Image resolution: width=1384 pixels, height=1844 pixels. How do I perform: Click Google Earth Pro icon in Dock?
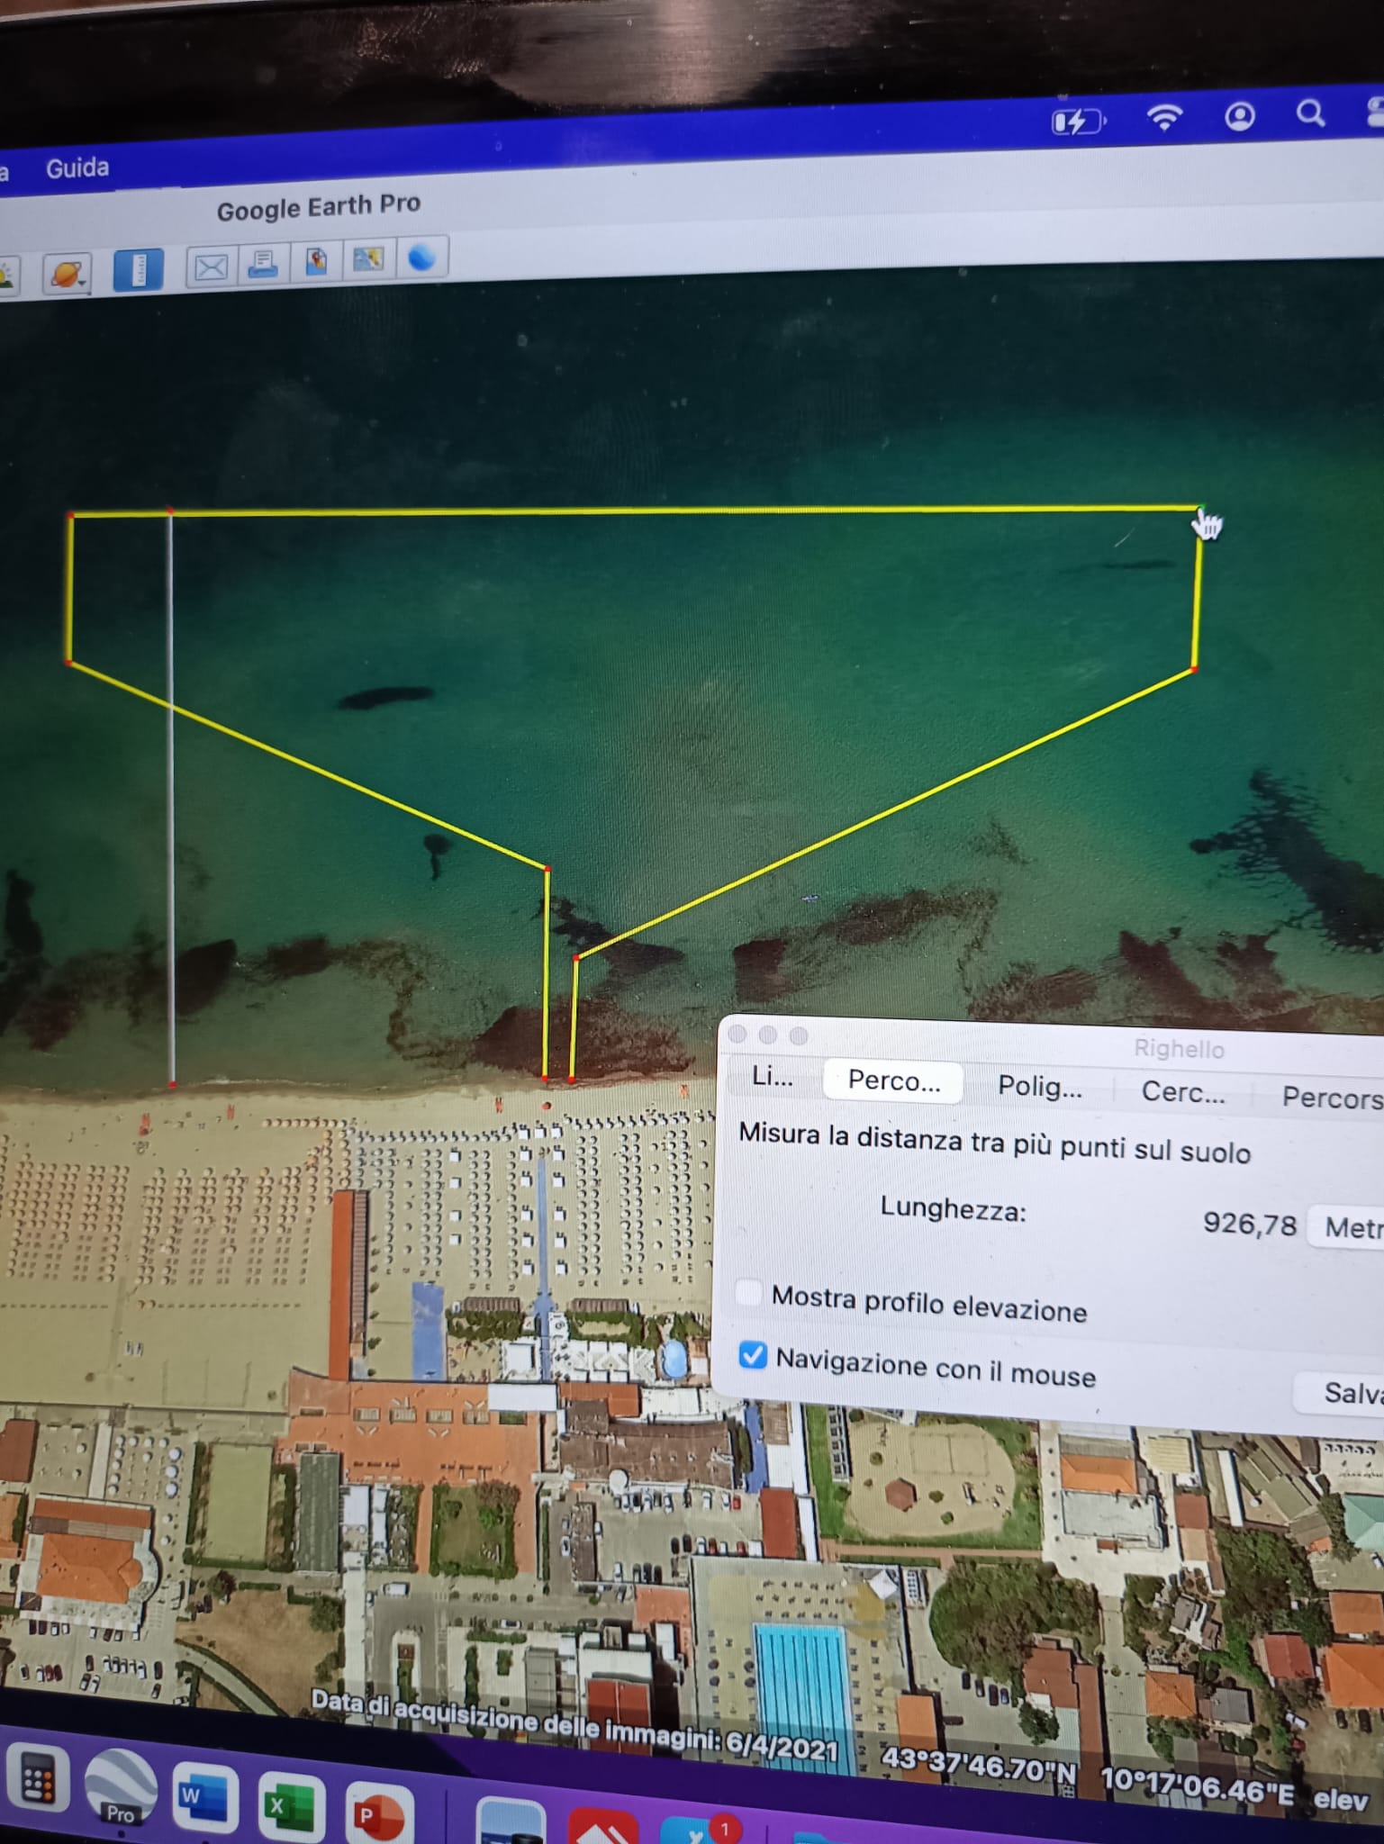click(x=120, y=1785)
